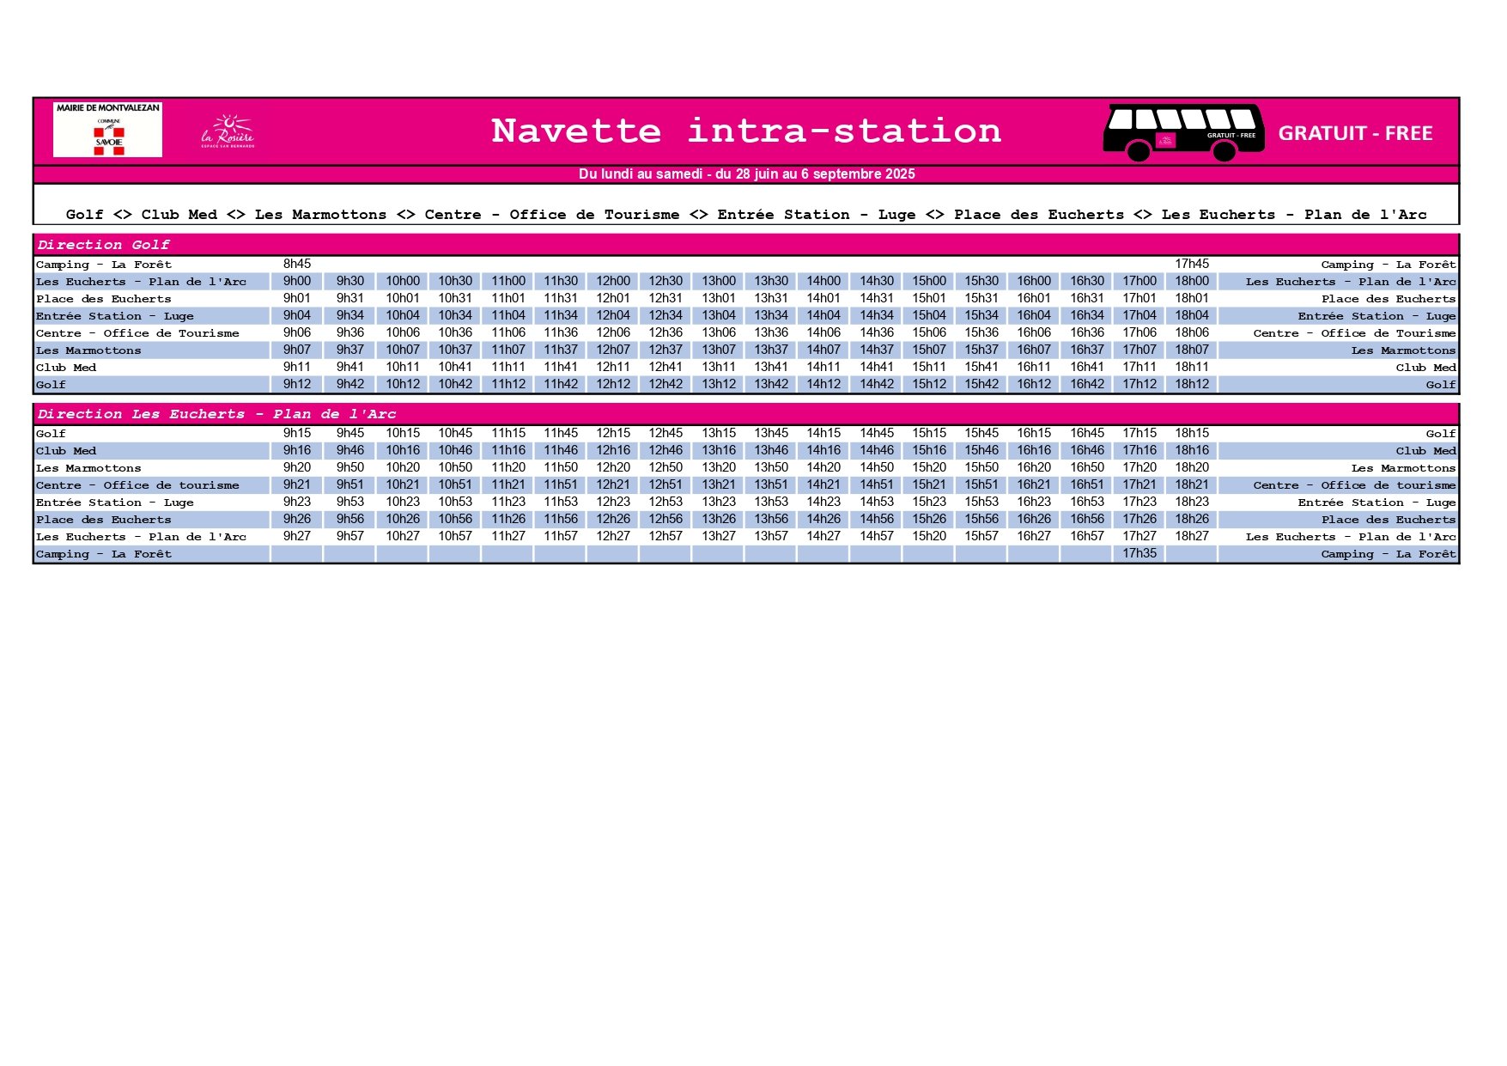This screenshot has width=1507, height=1066.
Task: Select the 14h57 cell
Action: [877, 536]
